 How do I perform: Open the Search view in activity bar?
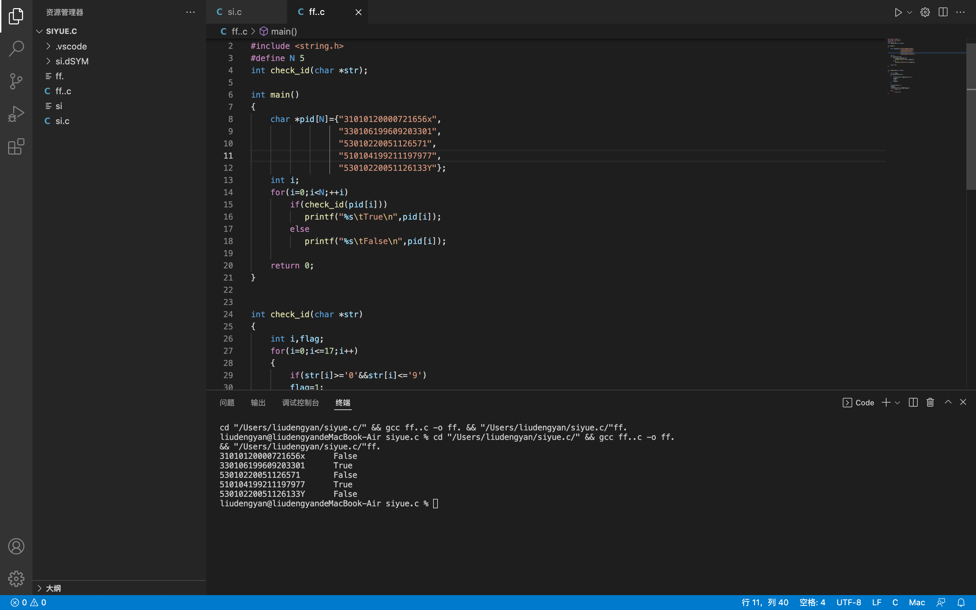pyautogui.click(x=16, y=48)
